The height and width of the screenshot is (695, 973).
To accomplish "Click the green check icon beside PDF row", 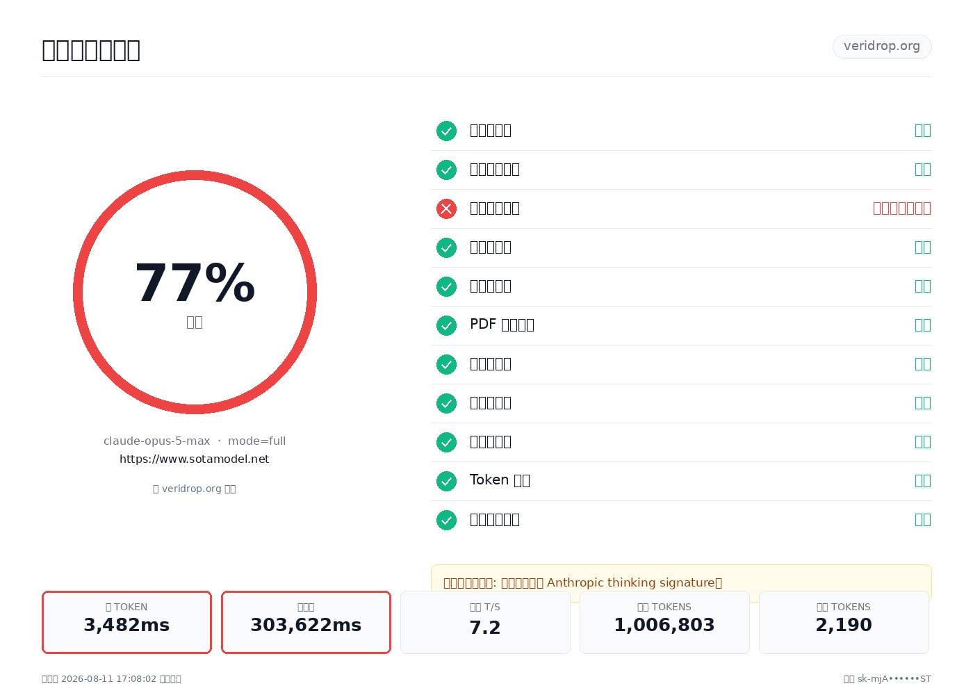I will pyautogui.click(x=446, y=325).
